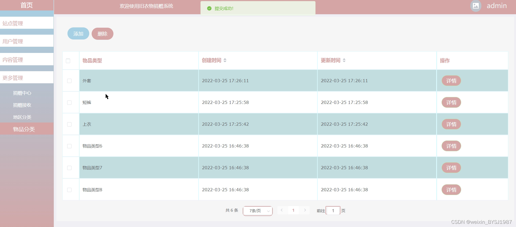Open 详情 for the 上衣 row
516x227 pixels.
(x=451, y=124)
